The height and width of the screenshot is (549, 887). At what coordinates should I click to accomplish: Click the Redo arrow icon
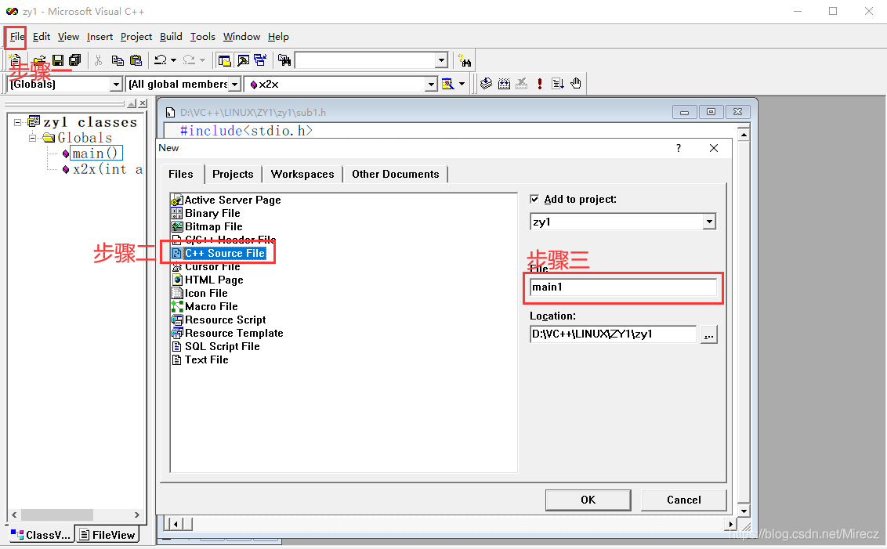[189, 60]
